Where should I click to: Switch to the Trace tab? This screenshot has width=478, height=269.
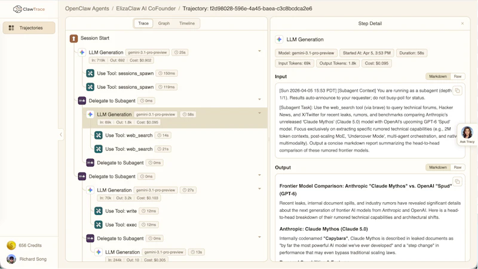click(x=143, y=23)
